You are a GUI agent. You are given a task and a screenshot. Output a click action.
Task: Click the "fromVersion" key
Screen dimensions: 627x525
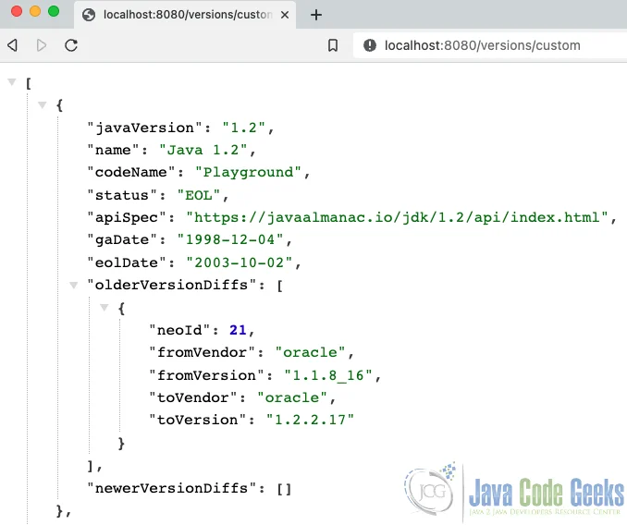point(206,375)
